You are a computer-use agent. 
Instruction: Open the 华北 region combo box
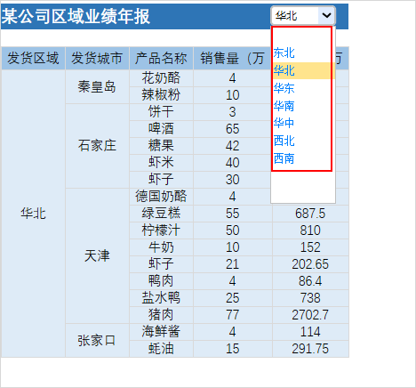303,15
